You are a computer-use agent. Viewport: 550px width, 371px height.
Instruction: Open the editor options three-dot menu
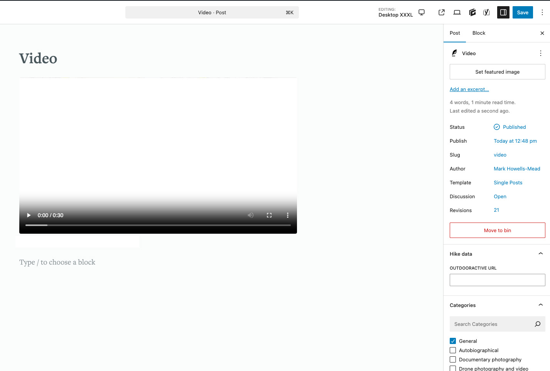click(542, 12)
